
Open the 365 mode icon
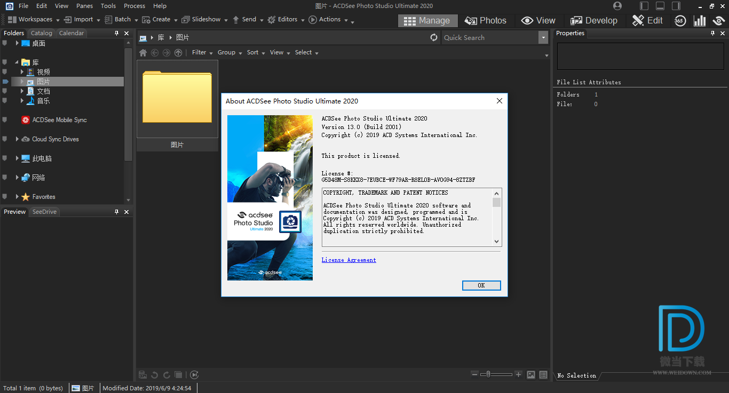point(680,21)
